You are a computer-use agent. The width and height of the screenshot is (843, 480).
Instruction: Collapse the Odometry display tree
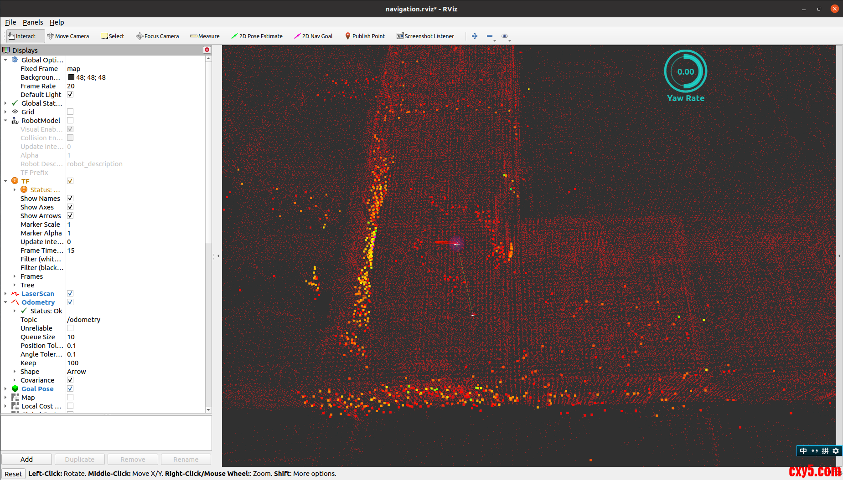5,302
